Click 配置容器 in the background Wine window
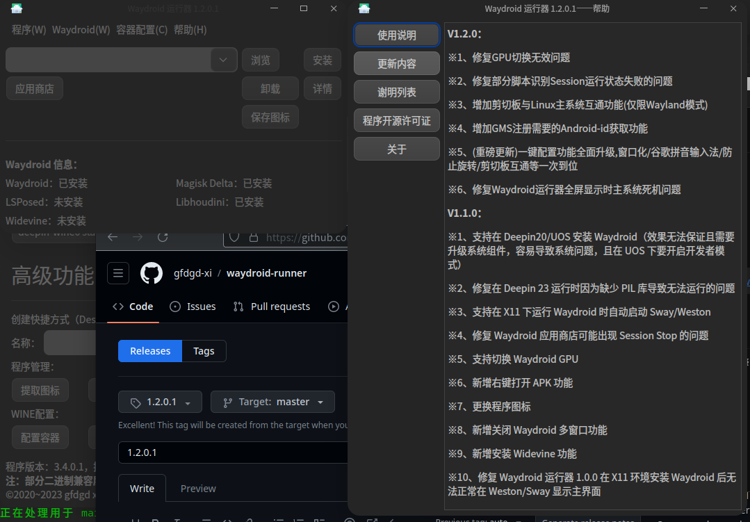This screenshot has width=750, height=522. pyautogui.click(x=40, y=438)
